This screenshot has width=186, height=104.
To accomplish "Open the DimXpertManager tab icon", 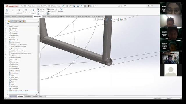I will pos(20,21).
